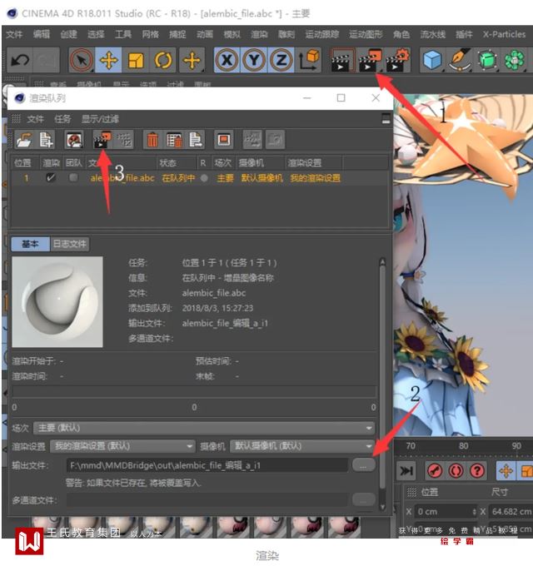Click 摄像机 column header in queue
533x566 pixels.
(x=251, y=163)
